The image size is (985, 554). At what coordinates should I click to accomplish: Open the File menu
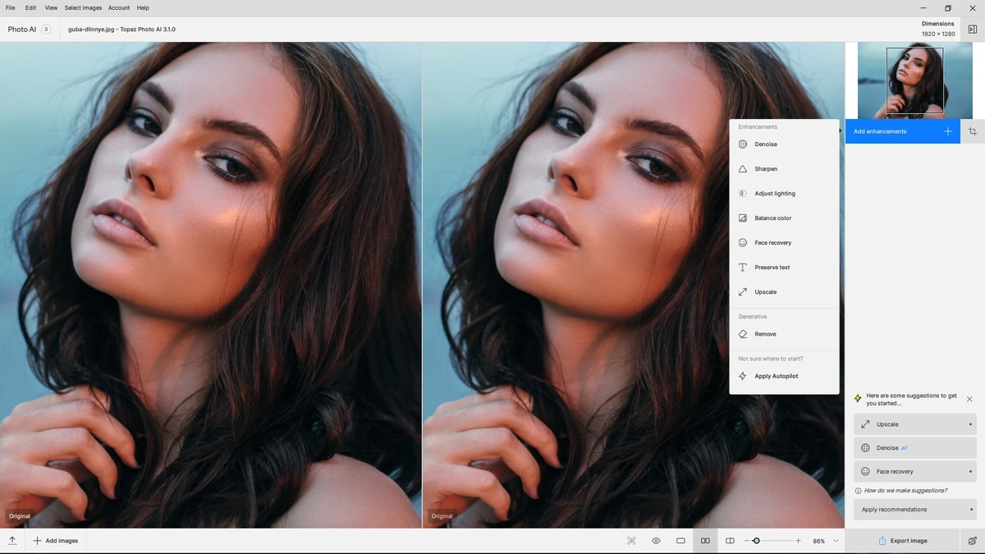pyautogui.click(x=11, y=7)
